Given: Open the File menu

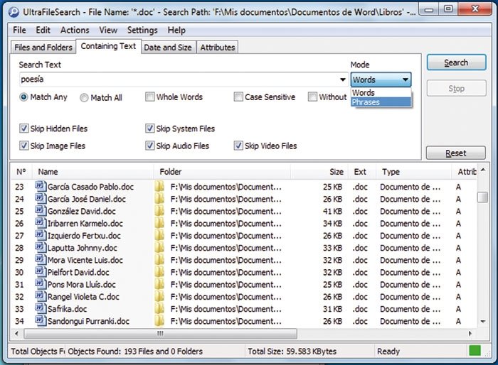Looking at the screenshot, I should click(x=19, y=30).
